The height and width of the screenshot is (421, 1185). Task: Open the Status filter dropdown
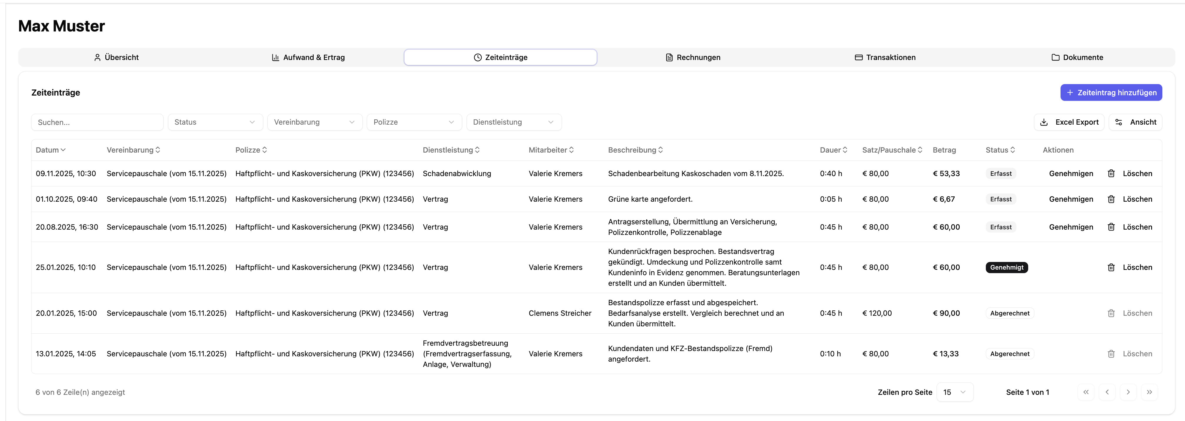pos(215,122)
